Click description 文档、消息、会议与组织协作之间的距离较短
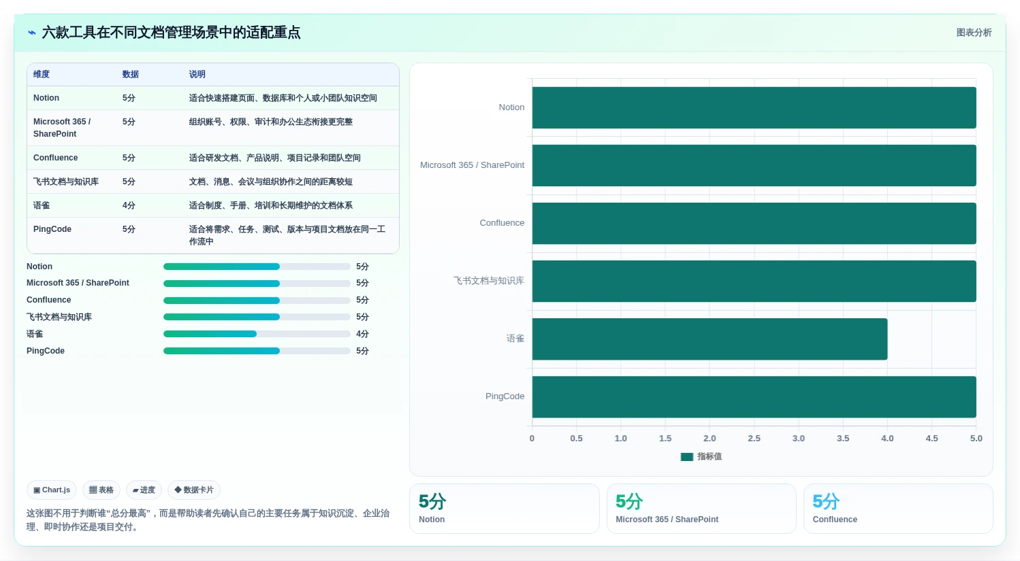The width and height of the screenshot is (1020, 561). [271, 182]
